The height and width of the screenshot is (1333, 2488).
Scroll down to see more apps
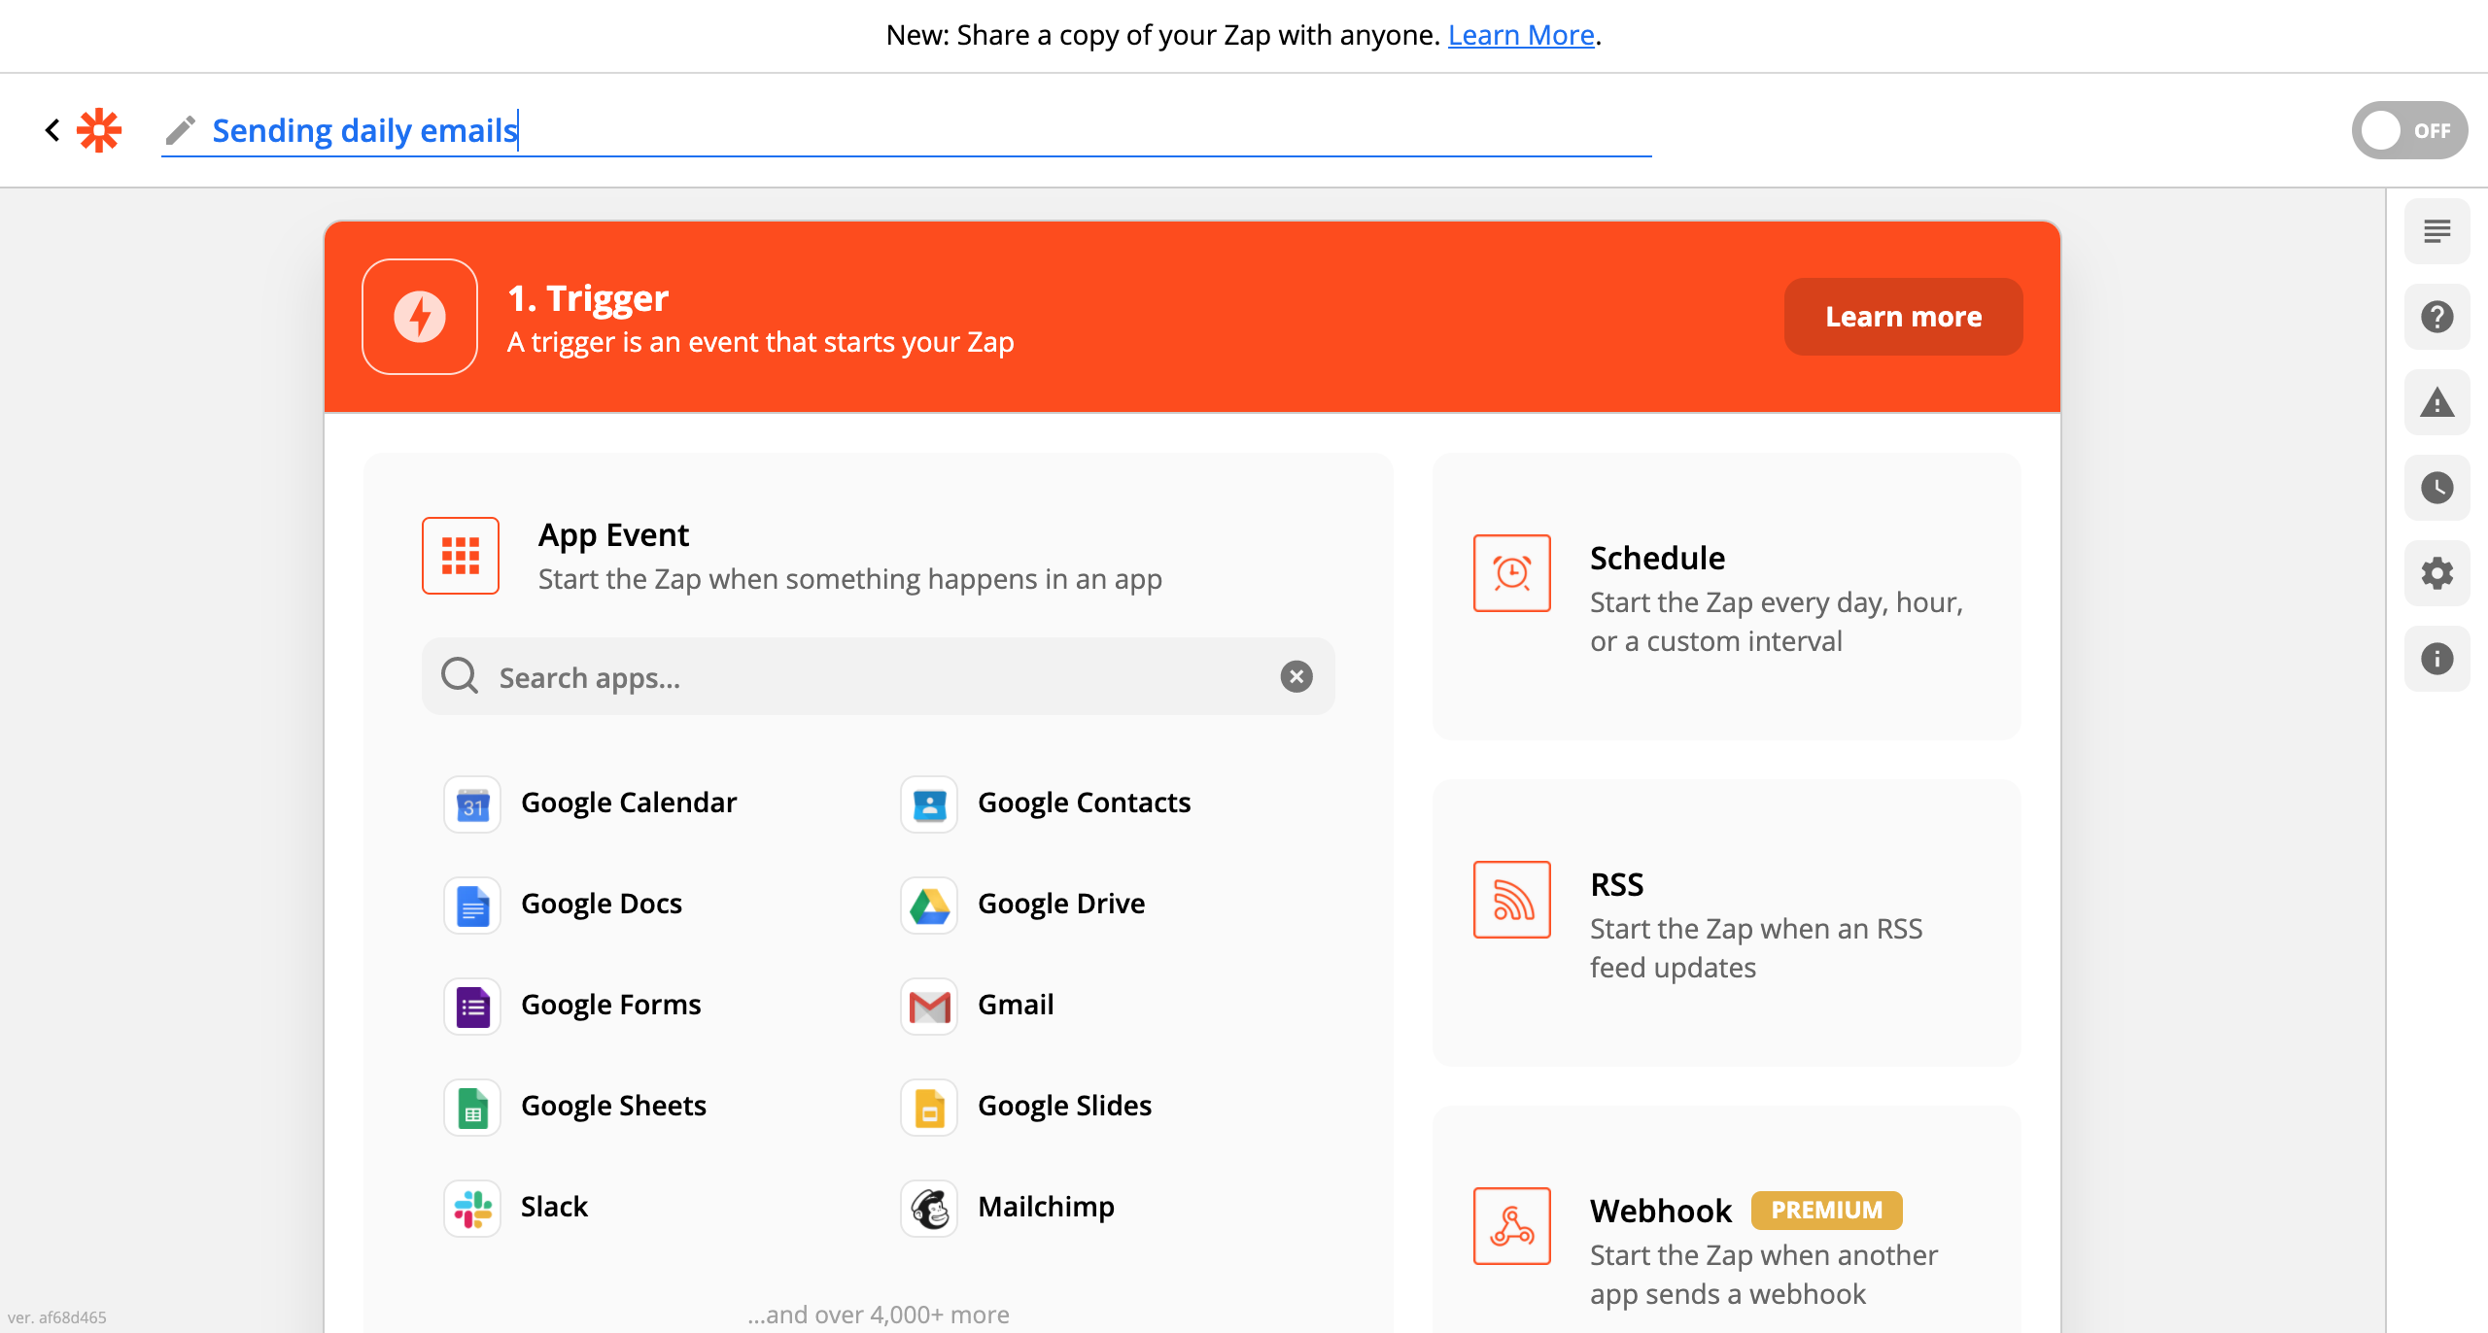(x=879, y=1314)
